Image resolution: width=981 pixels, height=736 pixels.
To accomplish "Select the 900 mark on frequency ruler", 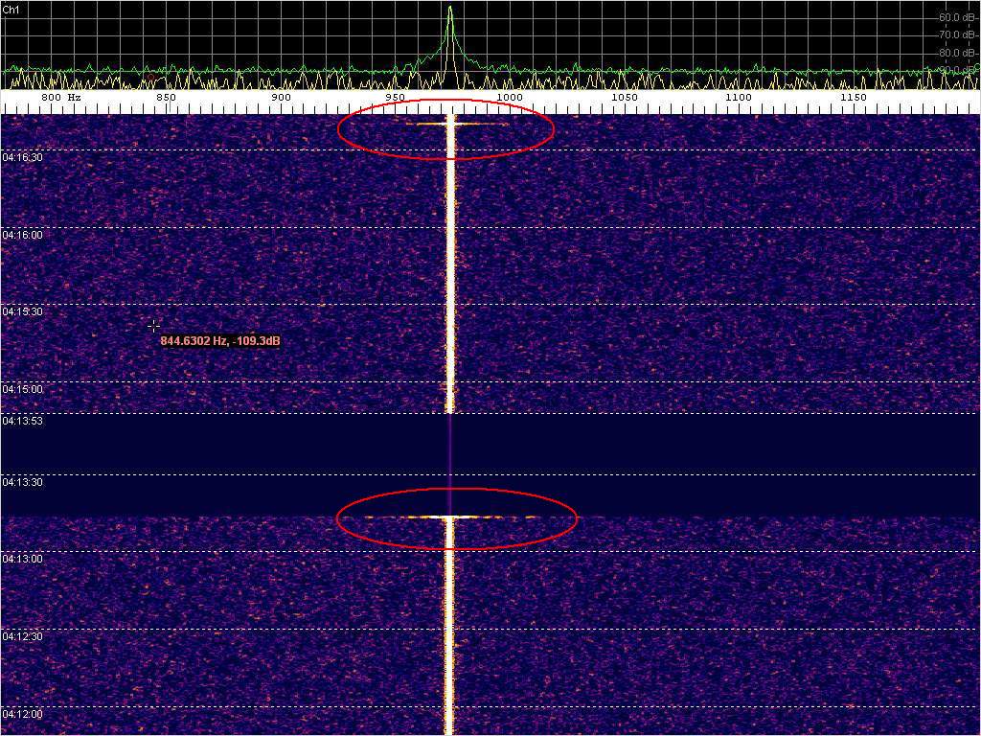I will pyautogui.click(x=281, y=98).
